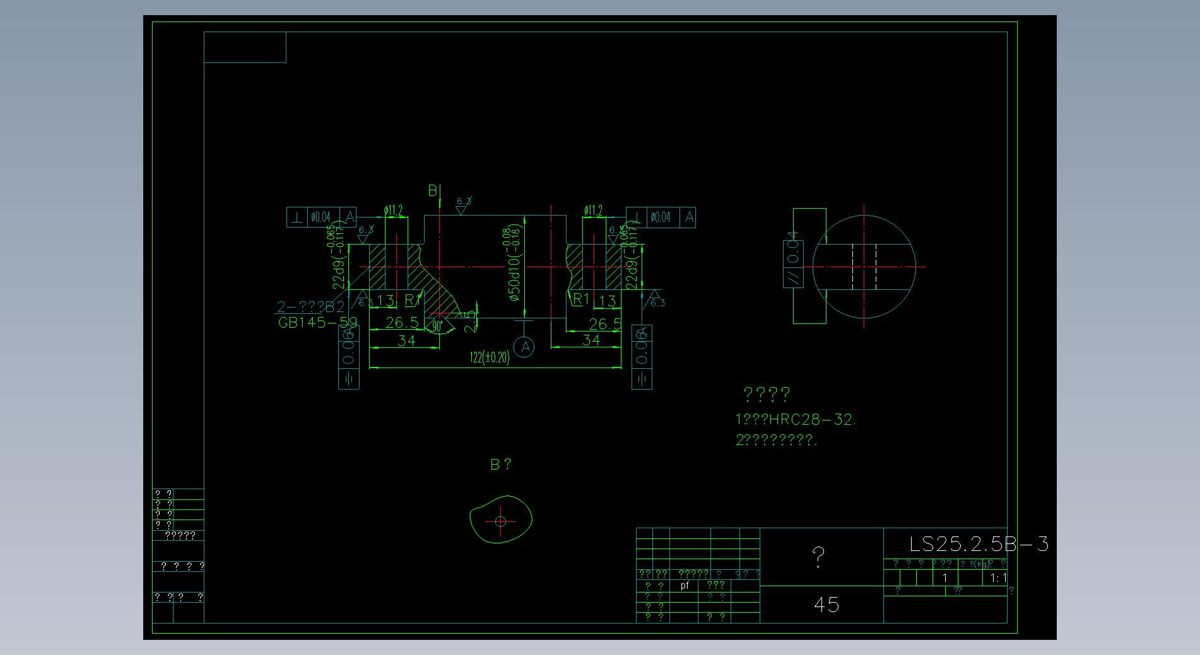Click the '2????????.' technical requirement line

point(776,441)
